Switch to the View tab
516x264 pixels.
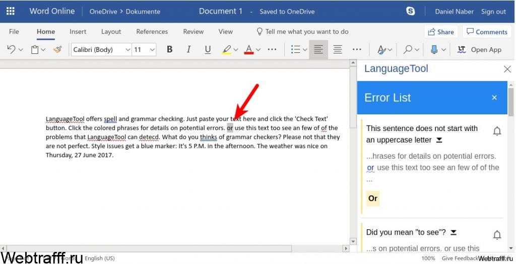(x=225, y=32)
